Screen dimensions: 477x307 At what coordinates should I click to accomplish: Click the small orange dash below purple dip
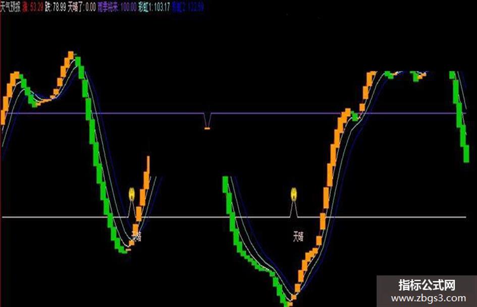tap(207, 129)
